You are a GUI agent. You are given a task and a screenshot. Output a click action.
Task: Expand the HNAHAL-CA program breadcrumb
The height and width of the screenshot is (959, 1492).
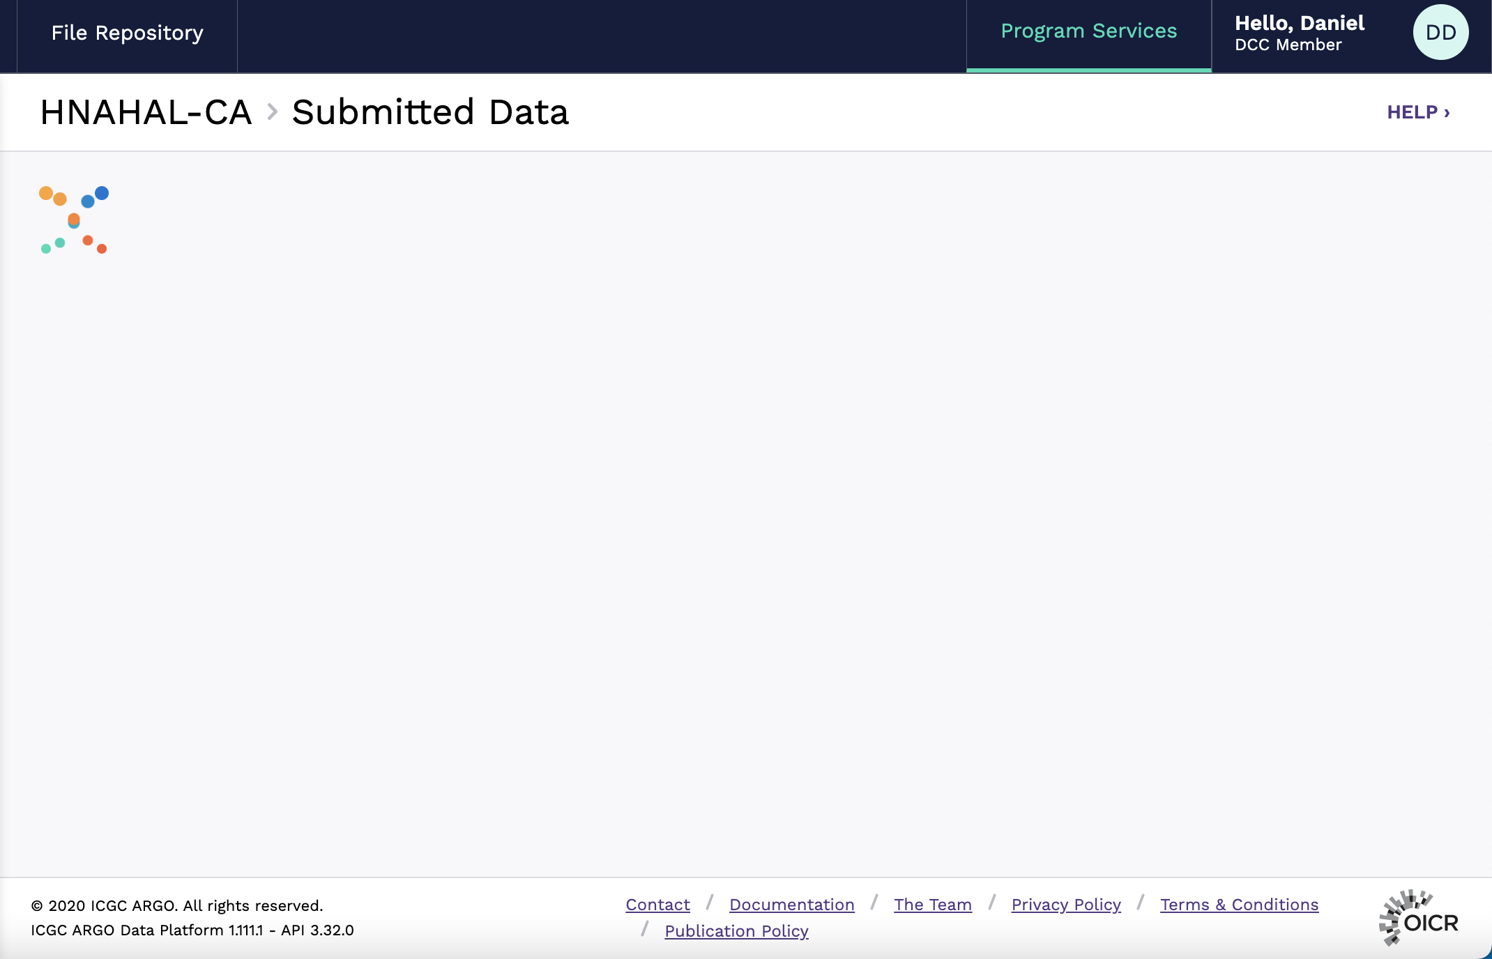coord(146,112)
